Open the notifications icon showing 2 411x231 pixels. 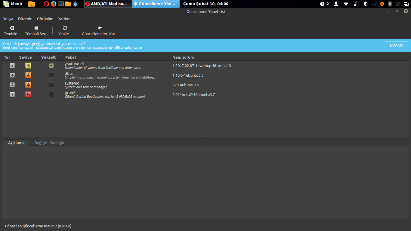[x=324, y=4]
